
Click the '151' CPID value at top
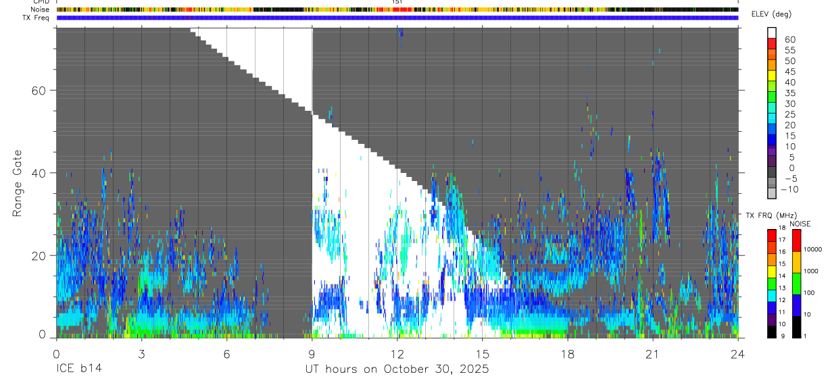coord(397,2)
